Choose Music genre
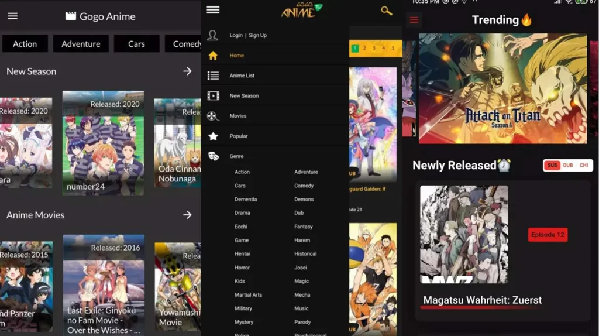 coord(301,308)
